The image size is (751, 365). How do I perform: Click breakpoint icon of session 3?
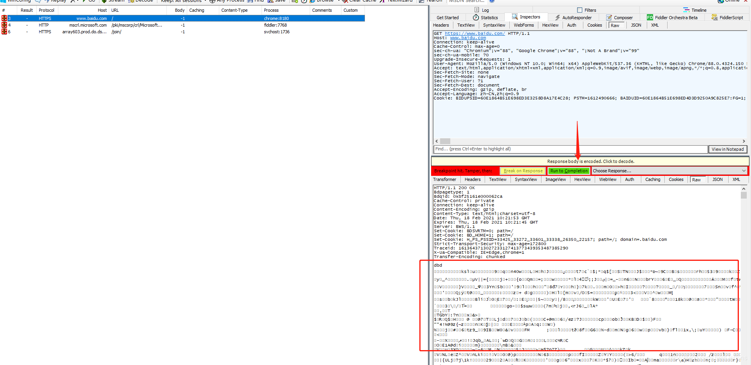click(4, 18)
